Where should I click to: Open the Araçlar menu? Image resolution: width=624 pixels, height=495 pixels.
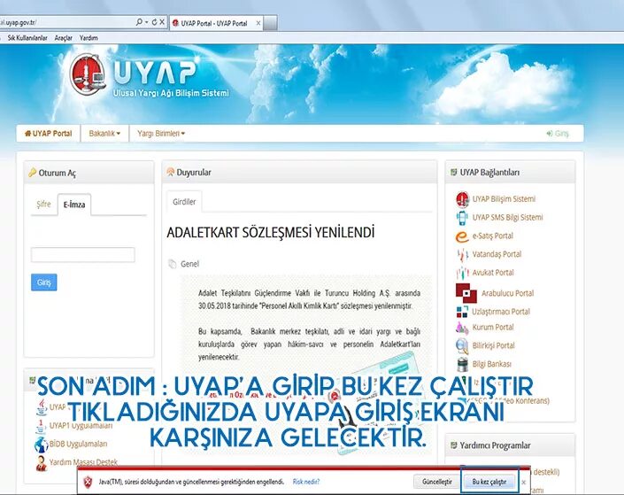pyautogui.click(x=63, y=38)
